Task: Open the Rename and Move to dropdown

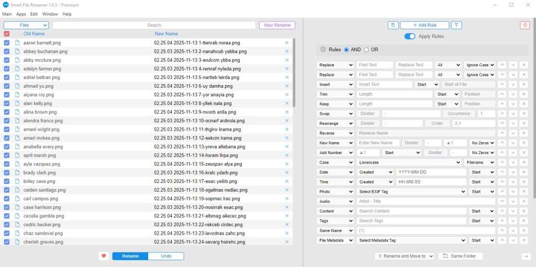Action: (405, 256)
